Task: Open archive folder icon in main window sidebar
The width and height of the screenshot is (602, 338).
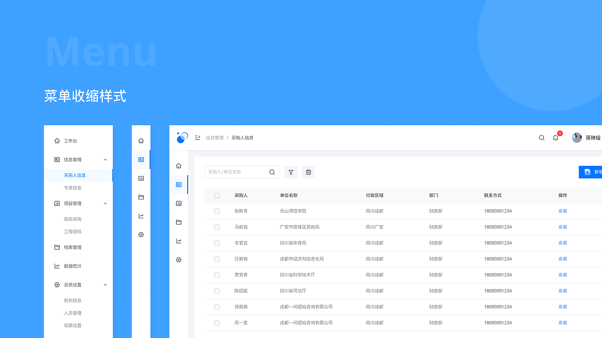Action: coord(179,222)
